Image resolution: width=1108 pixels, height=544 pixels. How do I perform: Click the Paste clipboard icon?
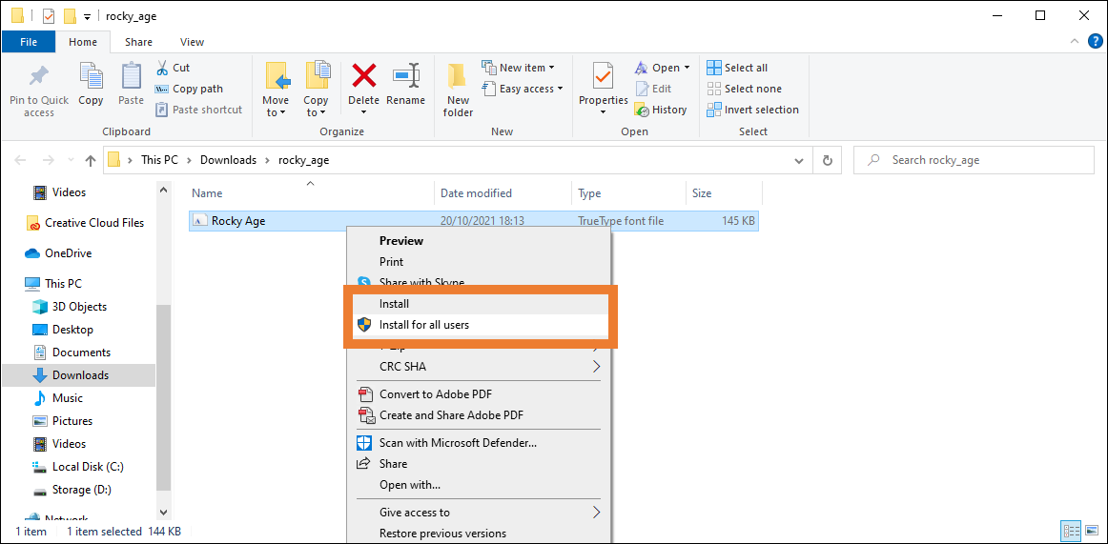coord(131,76)
